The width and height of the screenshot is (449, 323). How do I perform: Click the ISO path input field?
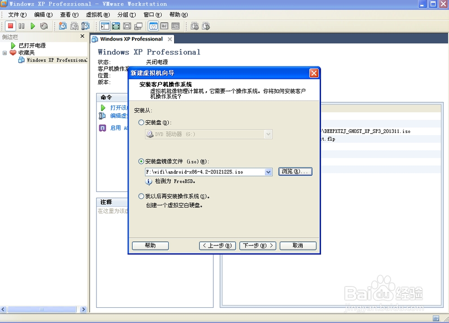pos(205,172)
